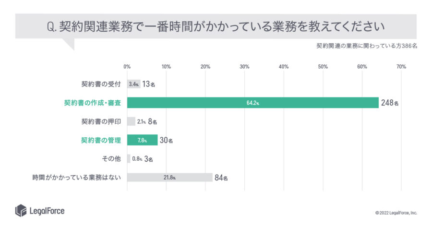Click the ©2022 LegalForce, Inc. copyright text
The height and width of the screenshot is (227, 432).
coord(396,213)
